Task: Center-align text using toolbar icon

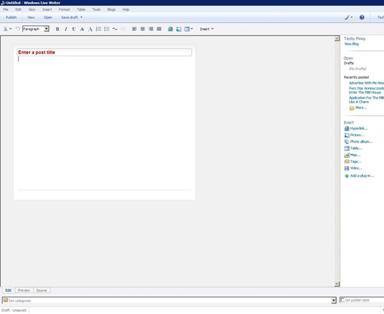Action: [143, 29]
